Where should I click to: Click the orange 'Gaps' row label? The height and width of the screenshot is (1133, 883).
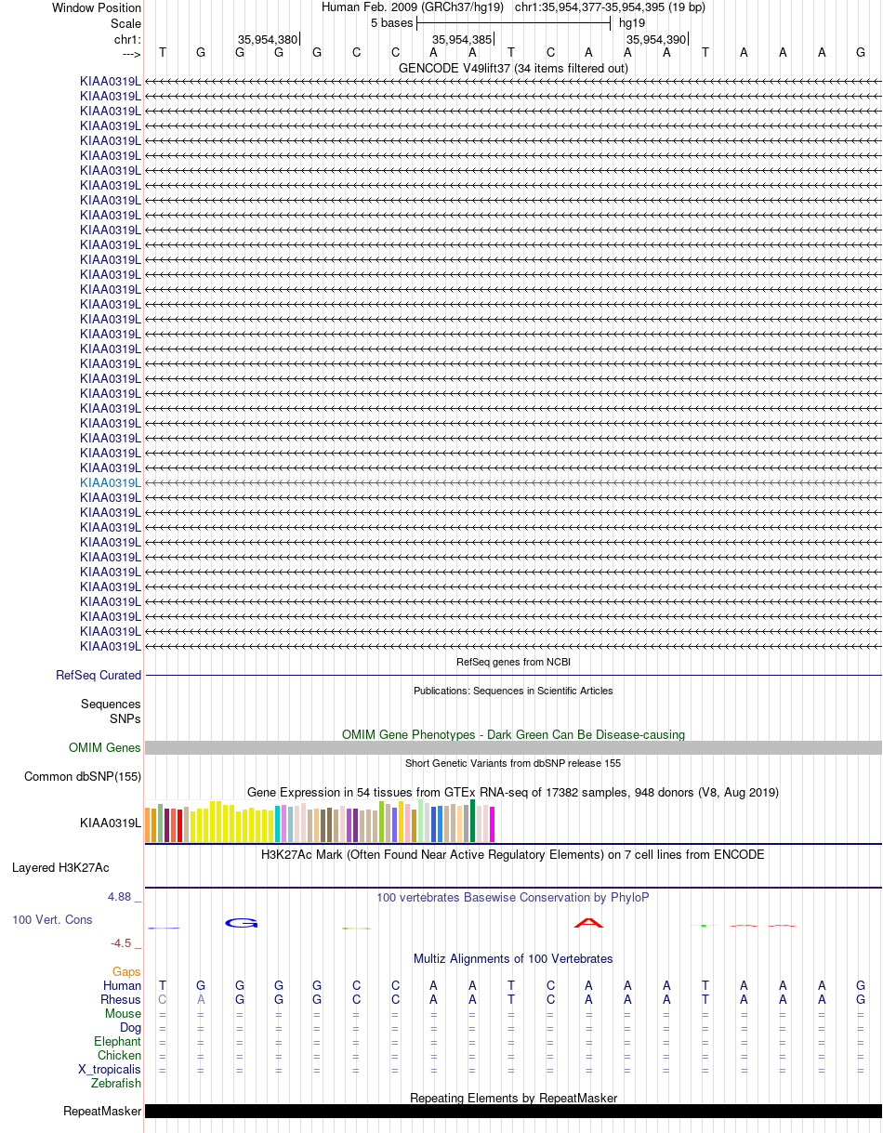(x=126, y=972)
